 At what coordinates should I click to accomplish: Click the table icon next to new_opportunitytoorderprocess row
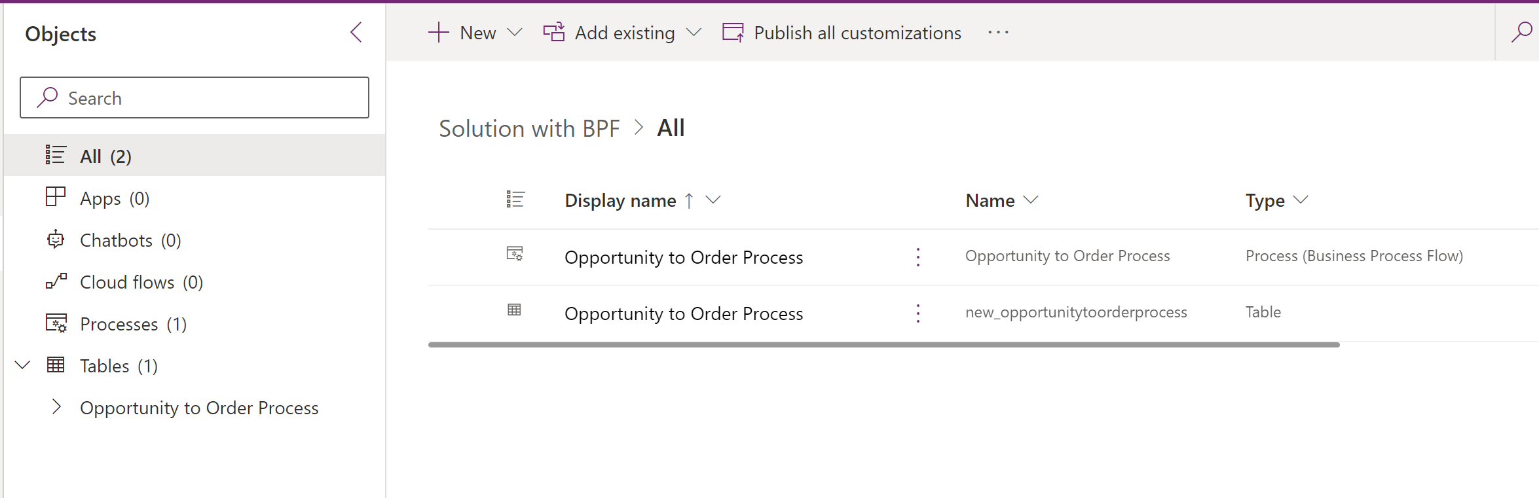tap(514, 310)
